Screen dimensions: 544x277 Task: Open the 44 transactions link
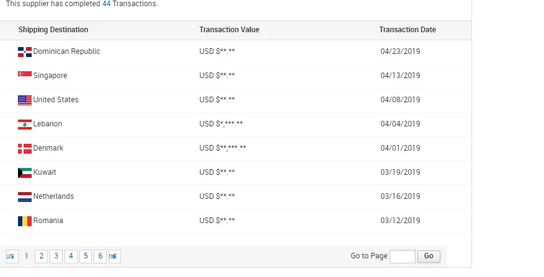[106, 4]
